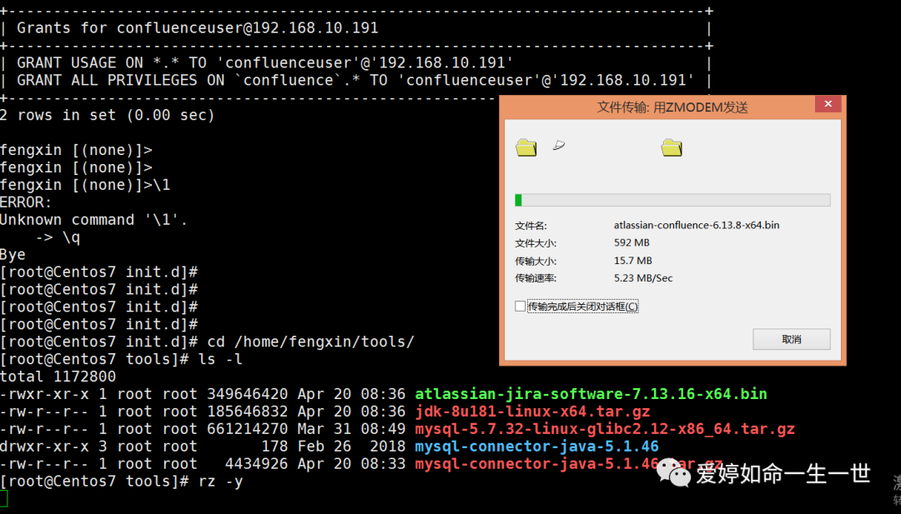This screenshot has width=901, height=514.
Task: Click the 传输大小 label in dialog
Action: click(536, 261)
